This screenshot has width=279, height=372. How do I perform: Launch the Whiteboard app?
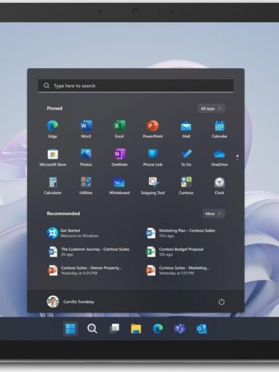[119, 186]
